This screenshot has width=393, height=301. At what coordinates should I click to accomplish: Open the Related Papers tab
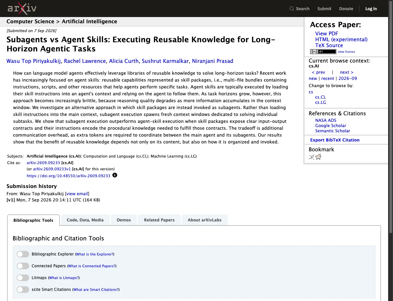[159, 220]
